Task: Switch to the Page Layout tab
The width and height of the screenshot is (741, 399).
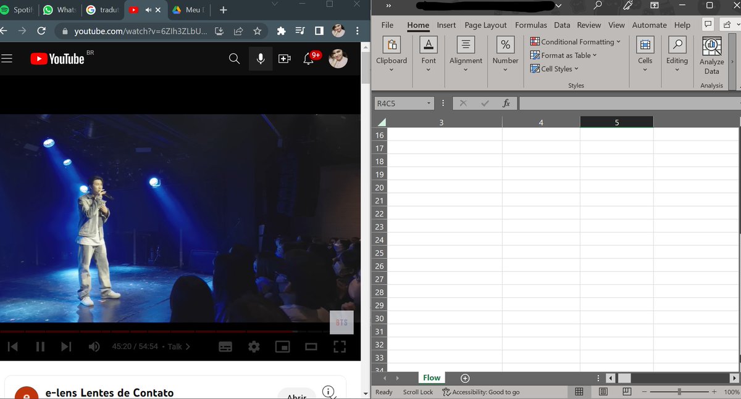Action: (x=485, y=25)
